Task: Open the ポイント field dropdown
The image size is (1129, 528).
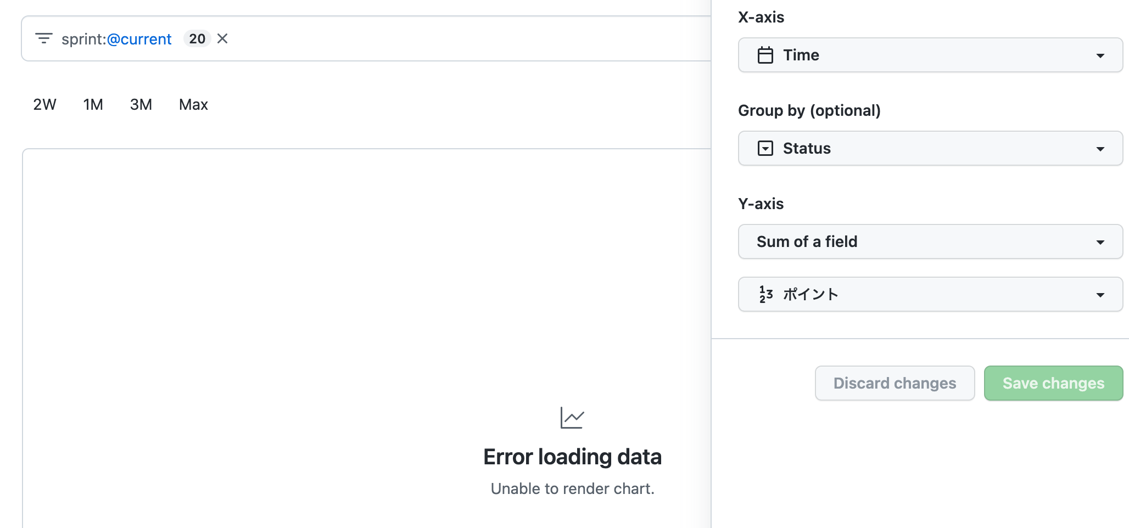Action: pyautogui.click(x=930, y=294)
